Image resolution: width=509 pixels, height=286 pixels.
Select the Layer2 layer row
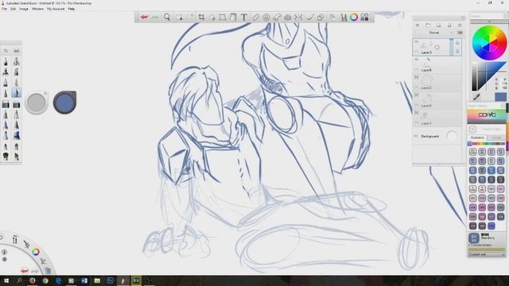point(437,83)
